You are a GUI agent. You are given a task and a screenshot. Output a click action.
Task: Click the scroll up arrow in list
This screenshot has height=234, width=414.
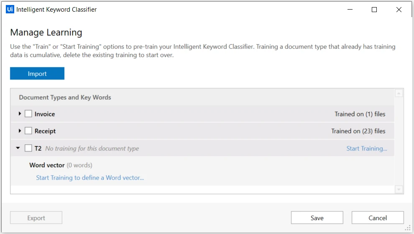point(399,93)
